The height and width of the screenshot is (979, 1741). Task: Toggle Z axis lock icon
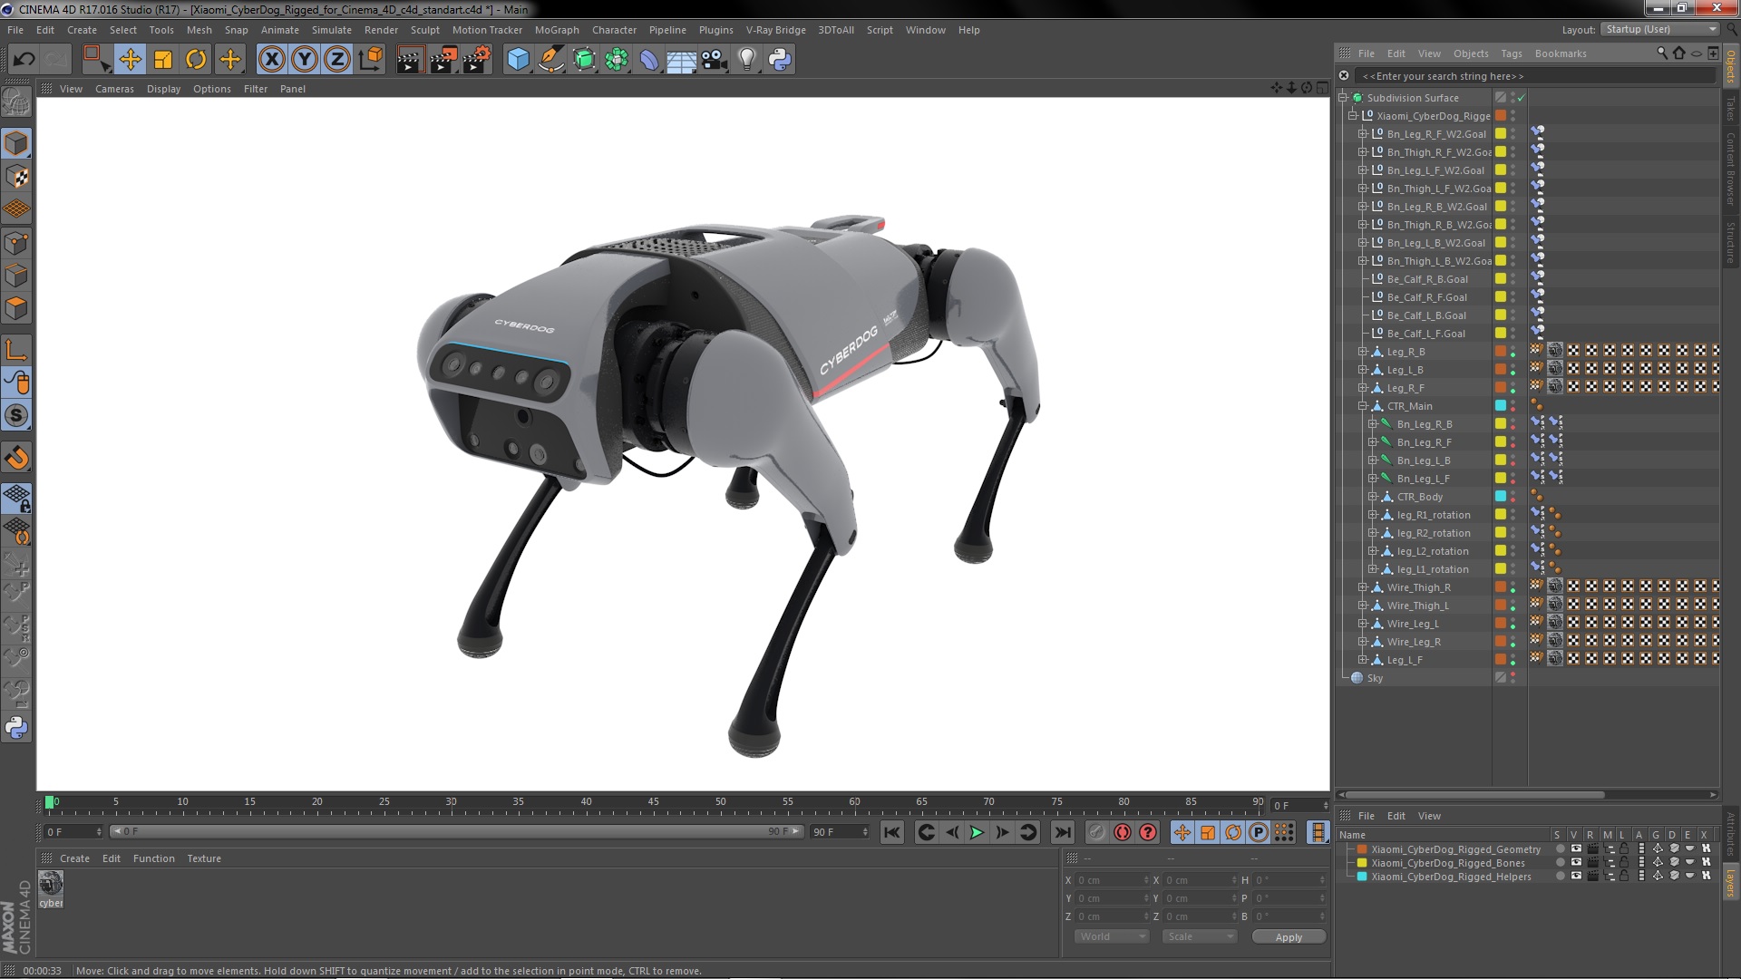pyautogui.click(x=337, y=60)
